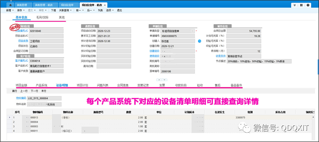Viewport: 319px width, 142px height.
Task: Open the 后一 dropdown
Action: click(91, 10)
